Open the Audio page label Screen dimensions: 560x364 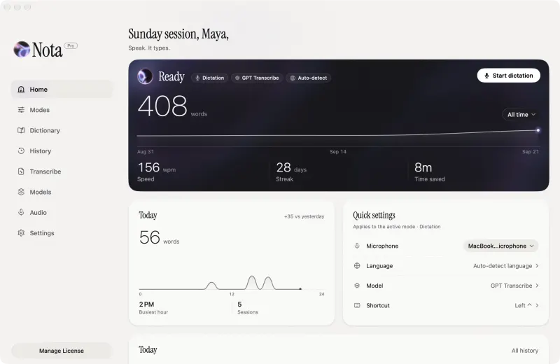tap(38, 213)
